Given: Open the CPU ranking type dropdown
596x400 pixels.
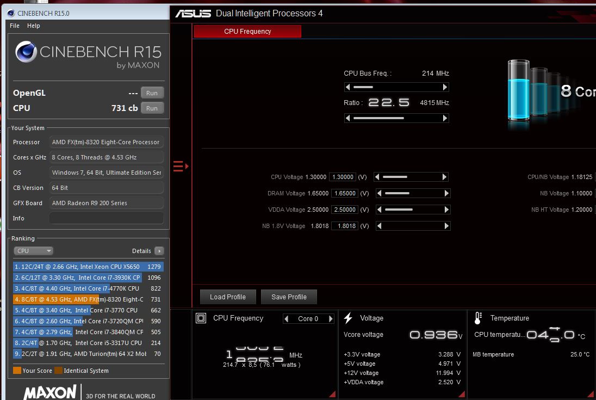Looking at the screenshot, I should (x=34, y=251).
